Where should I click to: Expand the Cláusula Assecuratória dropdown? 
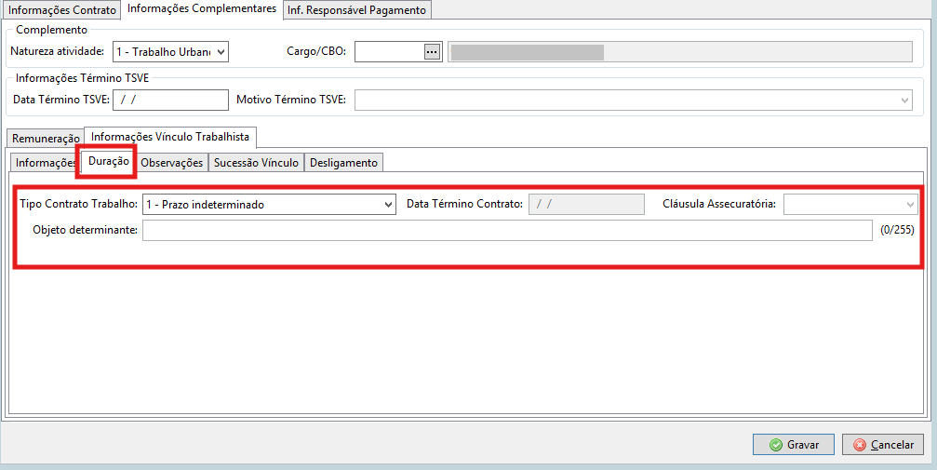[850, 205]
